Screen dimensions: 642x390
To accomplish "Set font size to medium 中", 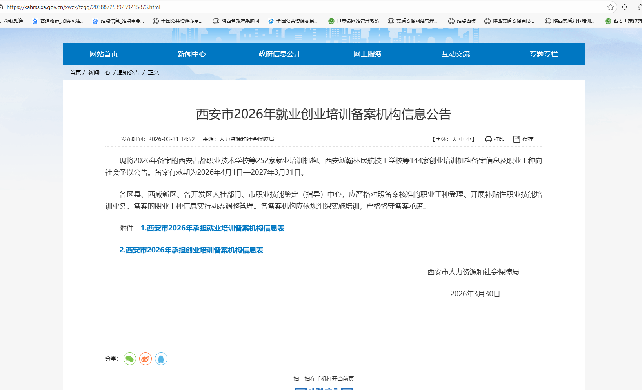I will [x=462, y=139].
